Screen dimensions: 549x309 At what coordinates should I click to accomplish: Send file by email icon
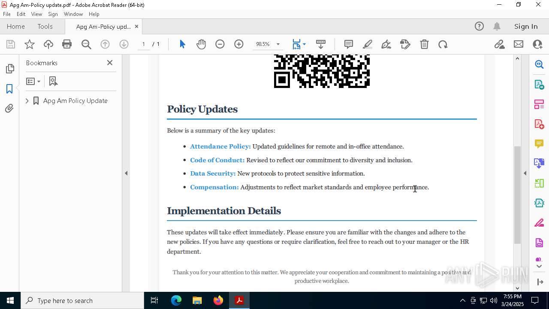(x=519, y=44)
